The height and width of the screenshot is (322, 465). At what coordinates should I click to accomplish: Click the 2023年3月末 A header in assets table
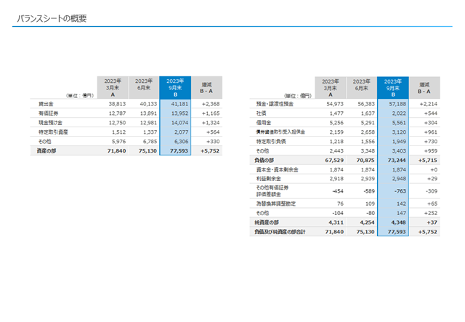[113, 87]
